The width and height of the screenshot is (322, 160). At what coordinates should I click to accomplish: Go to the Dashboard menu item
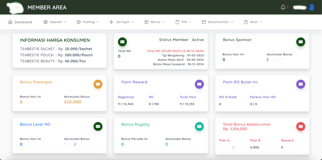click(20, 22)
